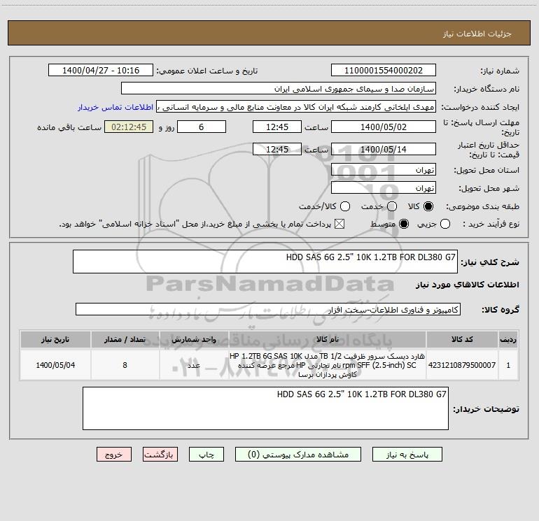Click the ردیف column header
The image size is (539, 521).
(x=508, y=339)
